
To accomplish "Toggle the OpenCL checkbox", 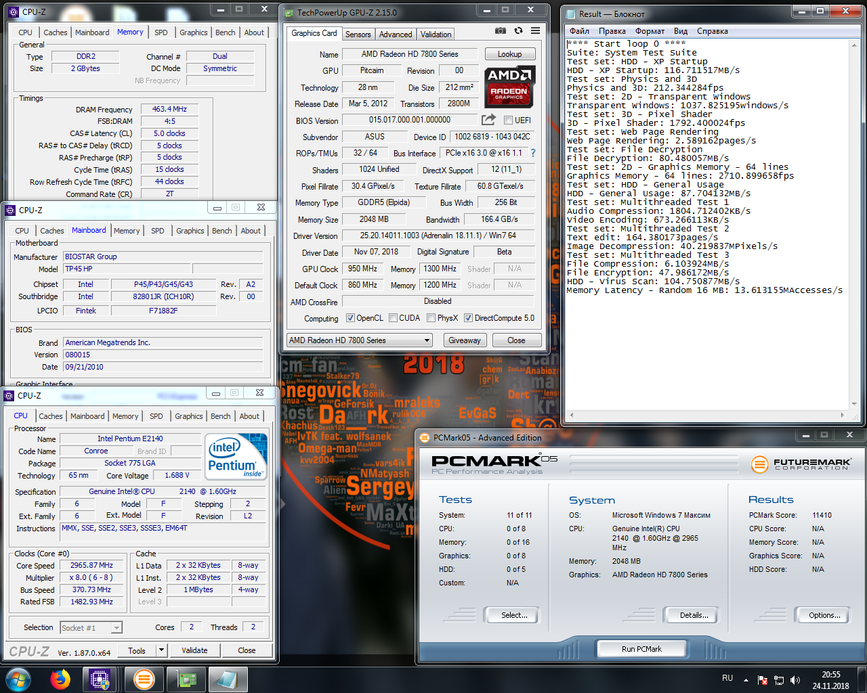I will click(x=350, y=318).
